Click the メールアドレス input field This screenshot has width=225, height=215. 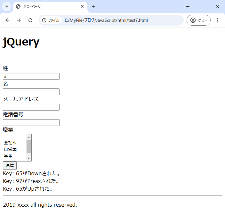click(x=31, y=107)
